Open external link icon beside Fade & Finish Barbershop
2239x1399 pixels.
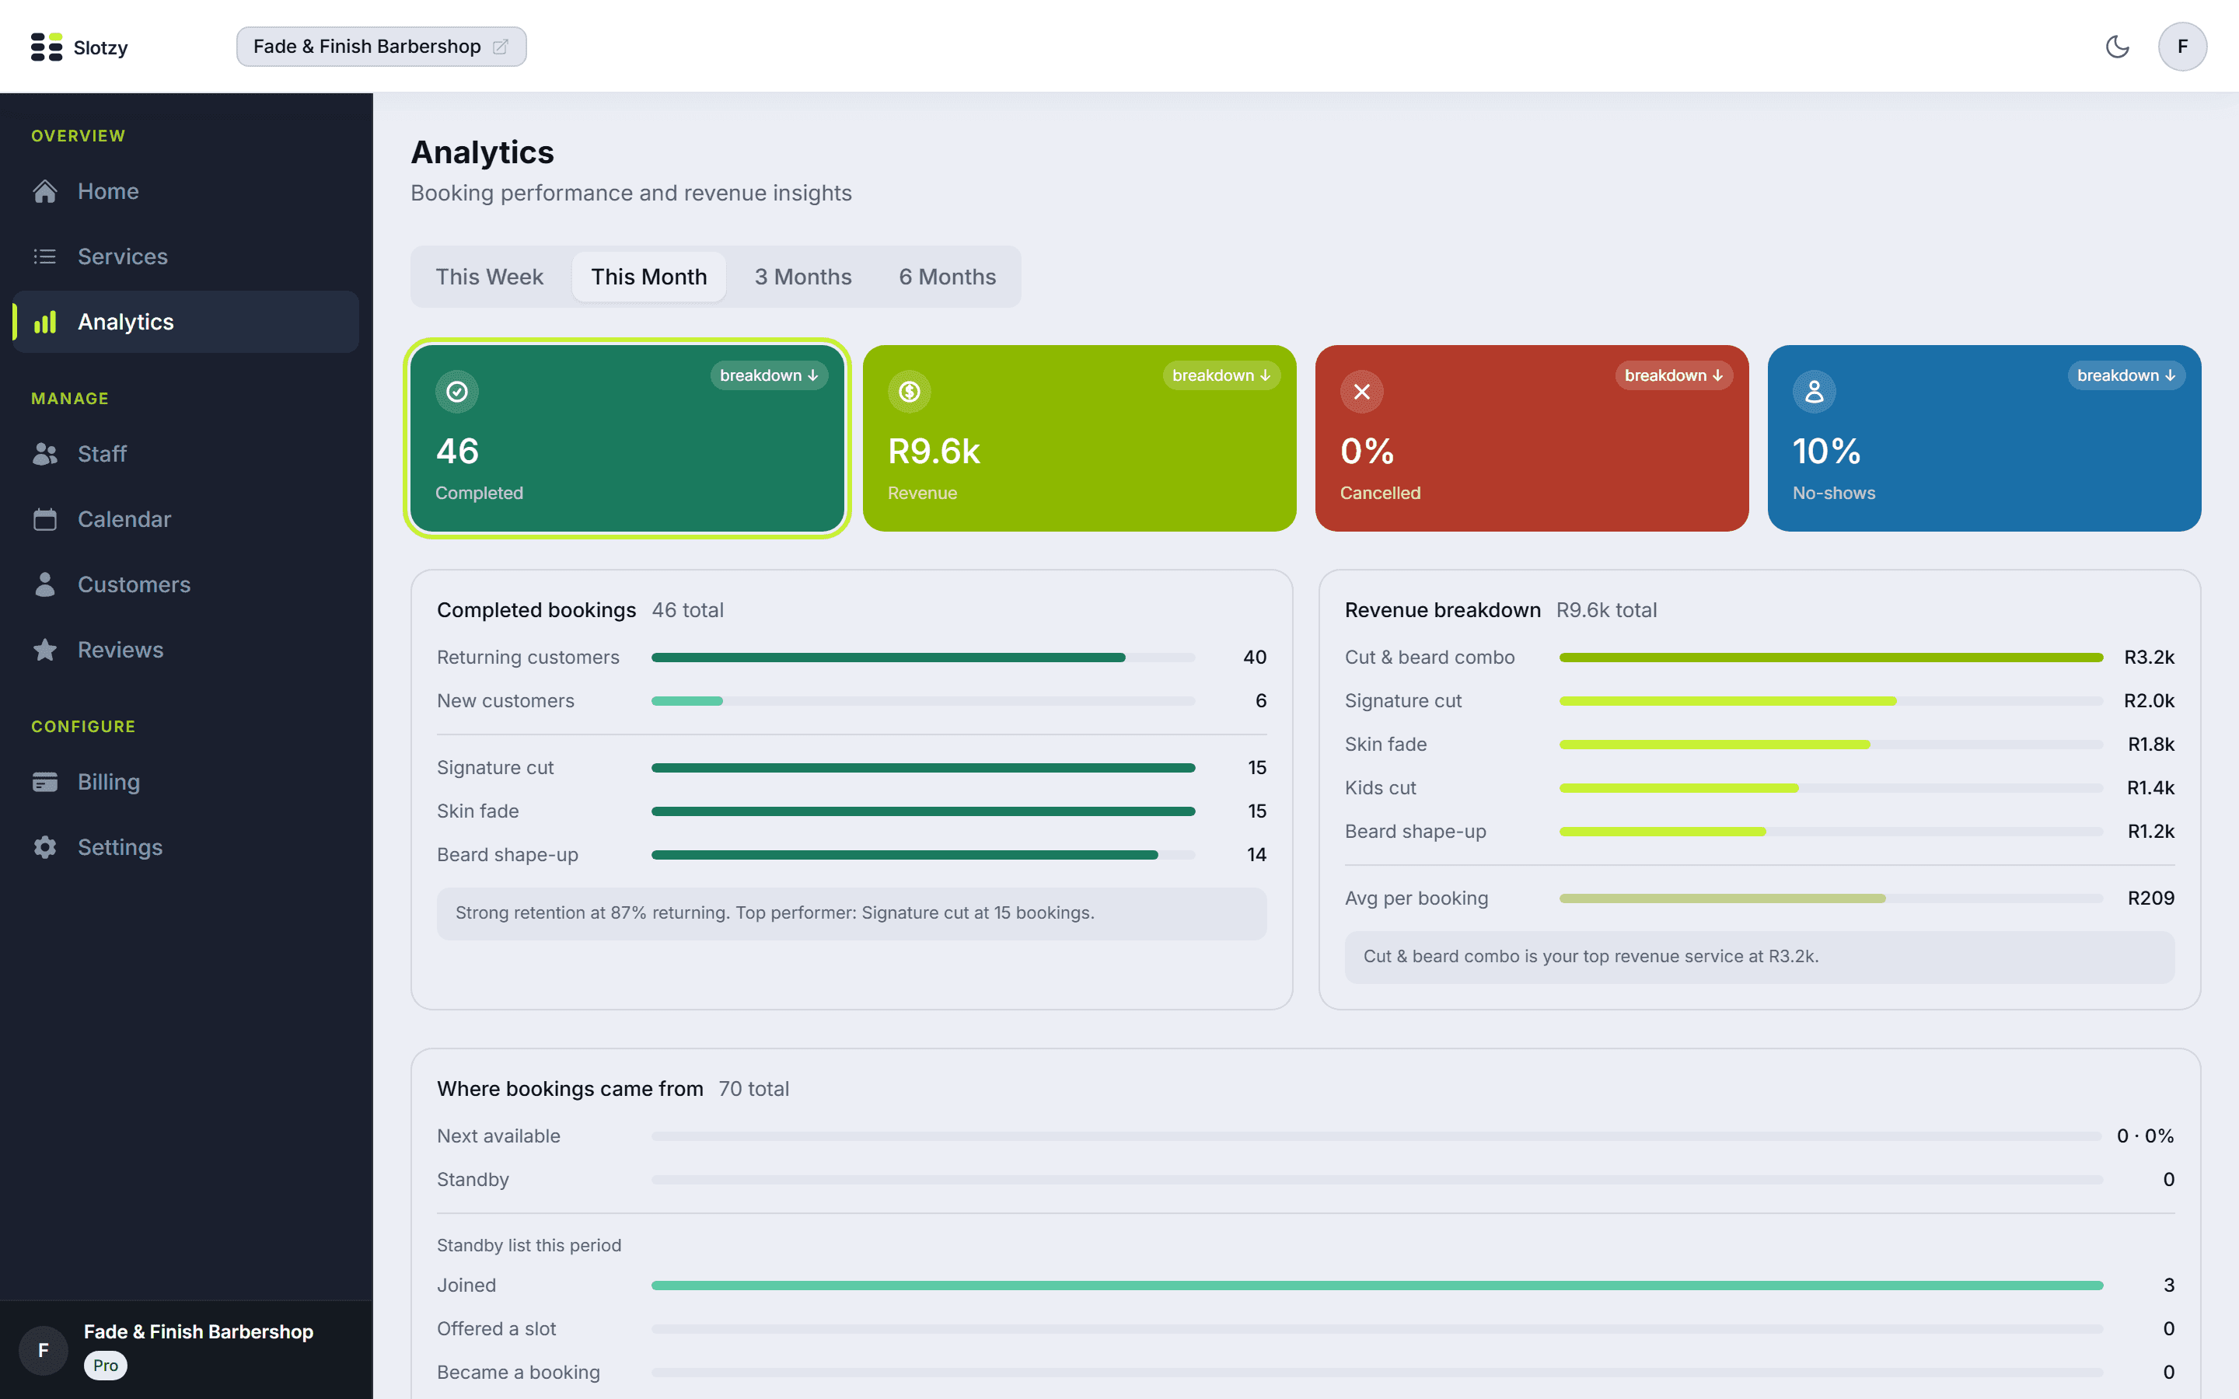[501, 47]
